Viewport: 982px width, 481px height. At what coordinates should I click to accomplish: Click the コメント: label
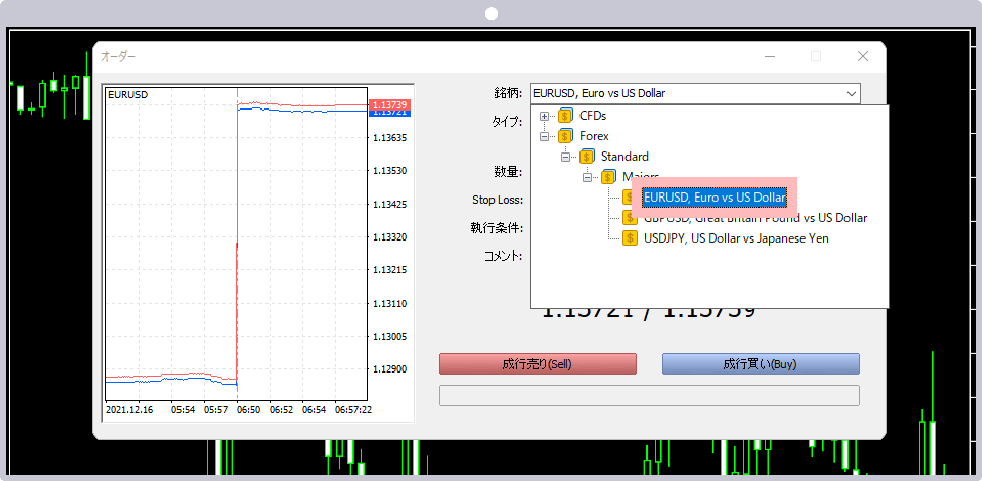504,255
